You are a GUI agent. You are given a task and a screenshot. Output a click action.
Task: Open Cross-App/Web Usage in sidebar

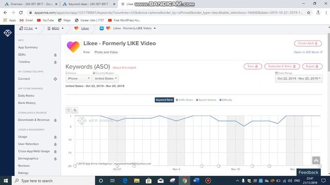[34, 151]
